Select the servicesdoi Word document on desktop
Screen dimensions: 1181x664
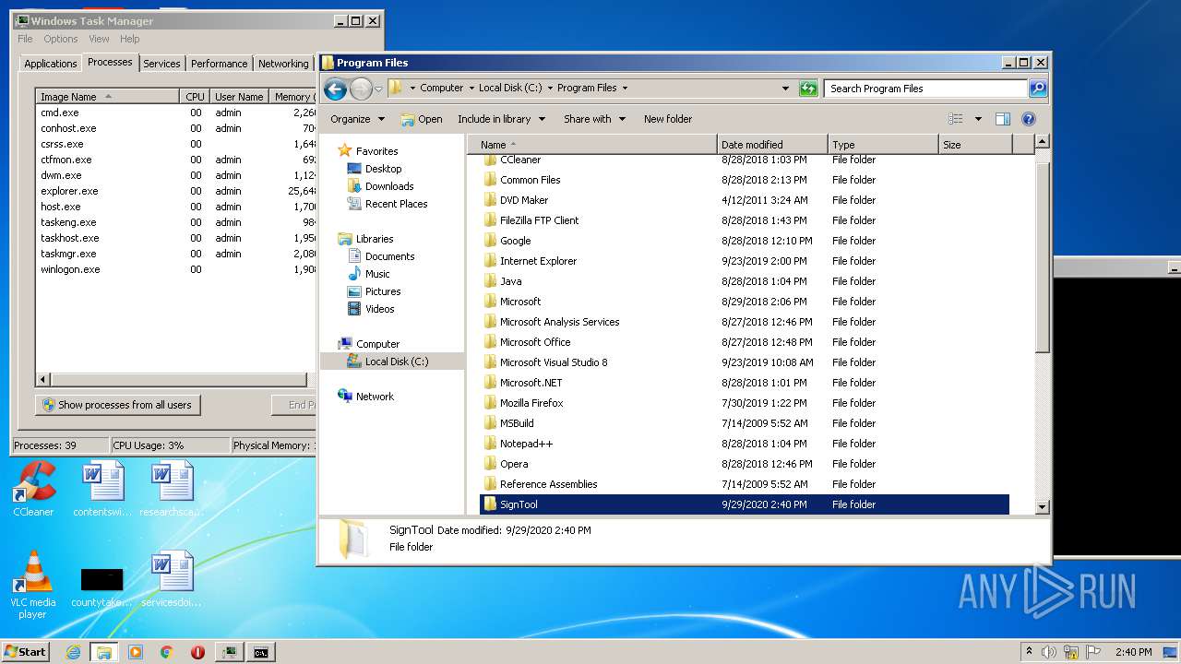point(172,579)
